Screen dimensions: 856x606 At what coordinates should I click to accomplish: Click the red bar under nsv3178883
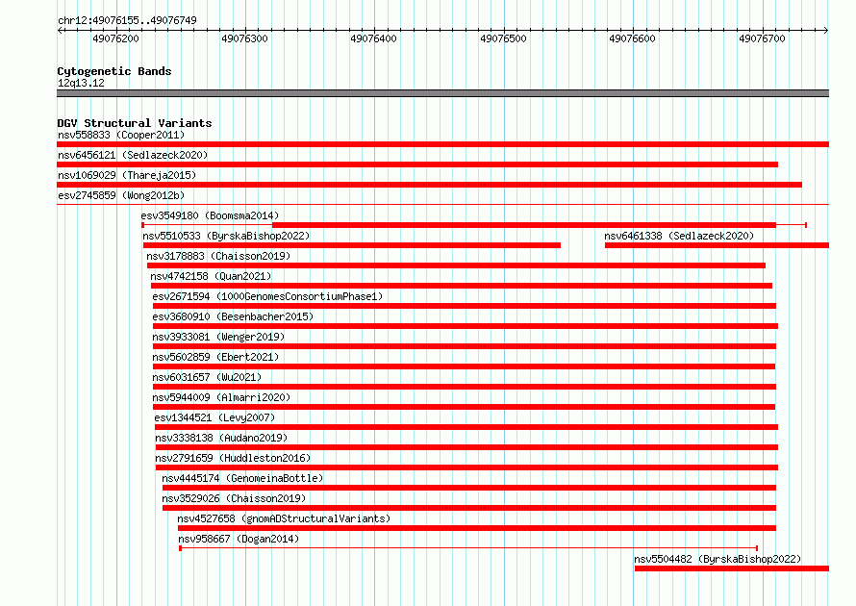(x=456, y=265)
